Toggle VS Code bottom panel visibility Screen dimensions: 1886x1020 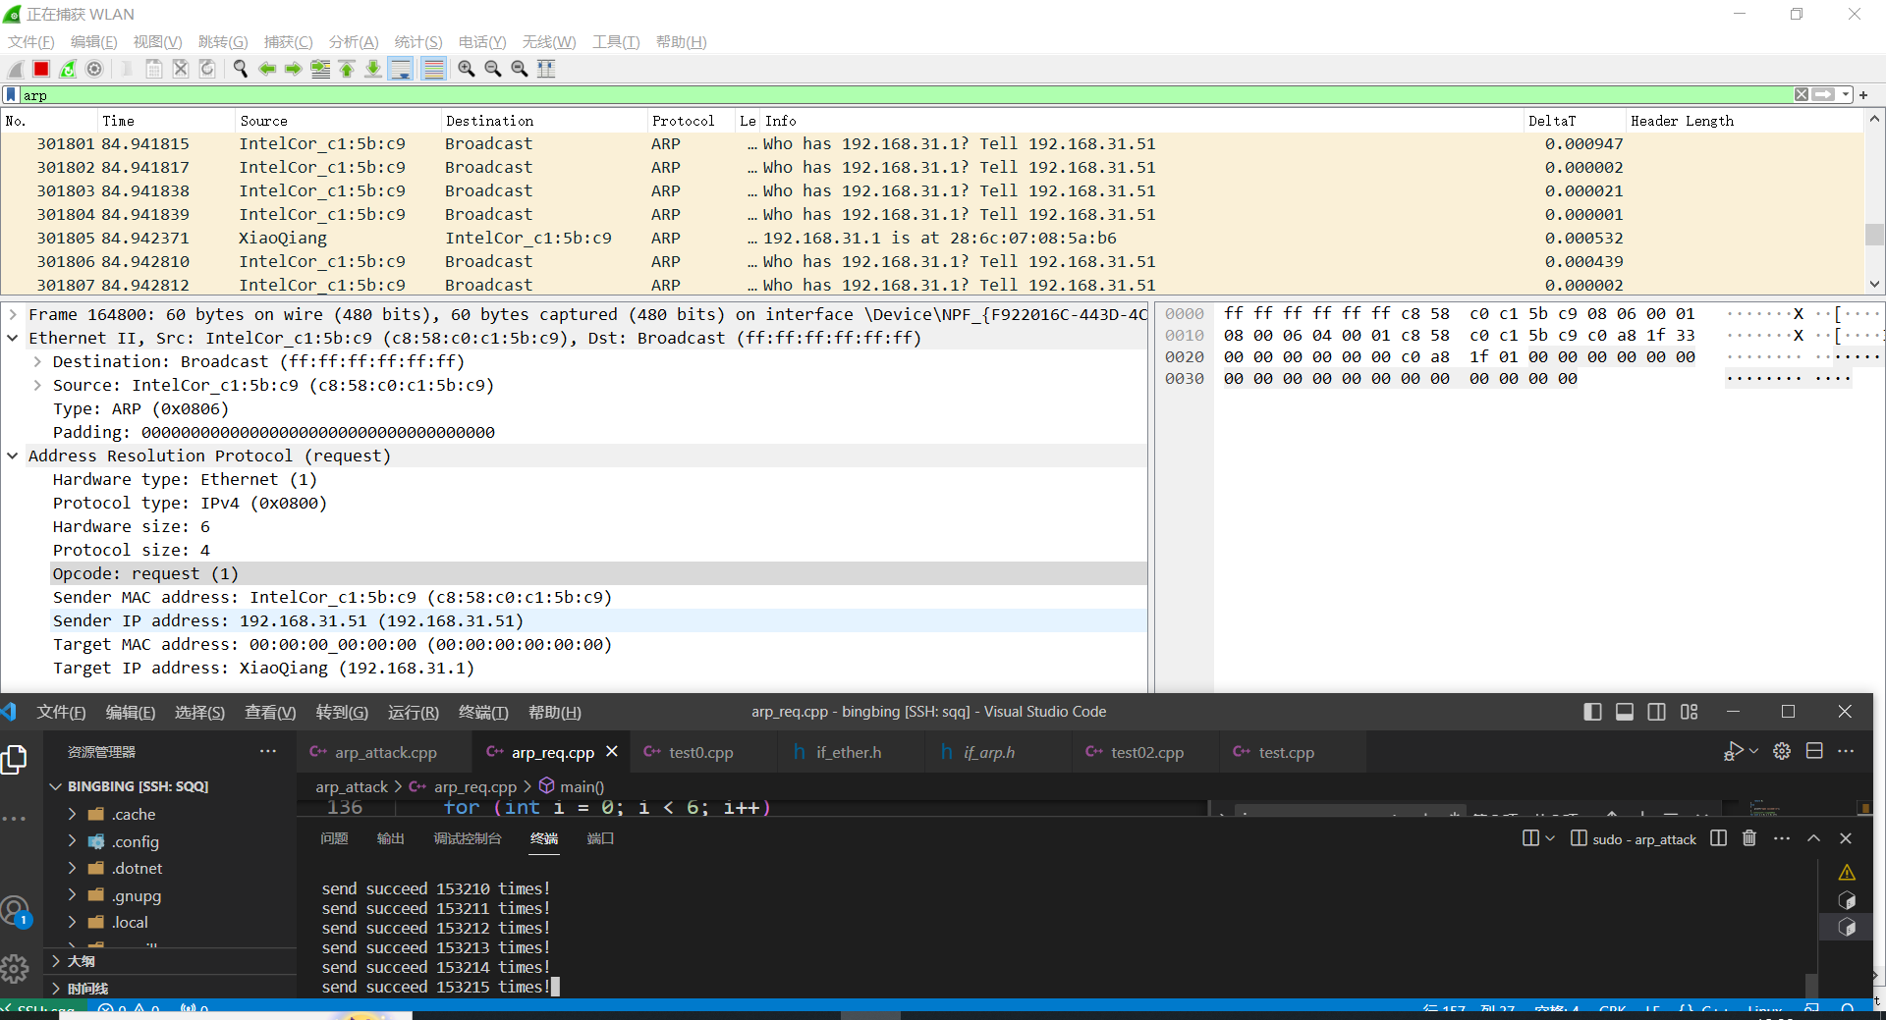click(x=1625, y=712)
